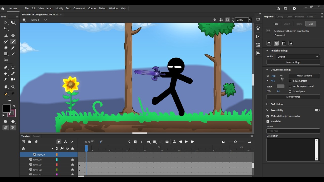Enable the Scale Content checkbox
This screenshot has height=182, width=324.
point(290,81)
